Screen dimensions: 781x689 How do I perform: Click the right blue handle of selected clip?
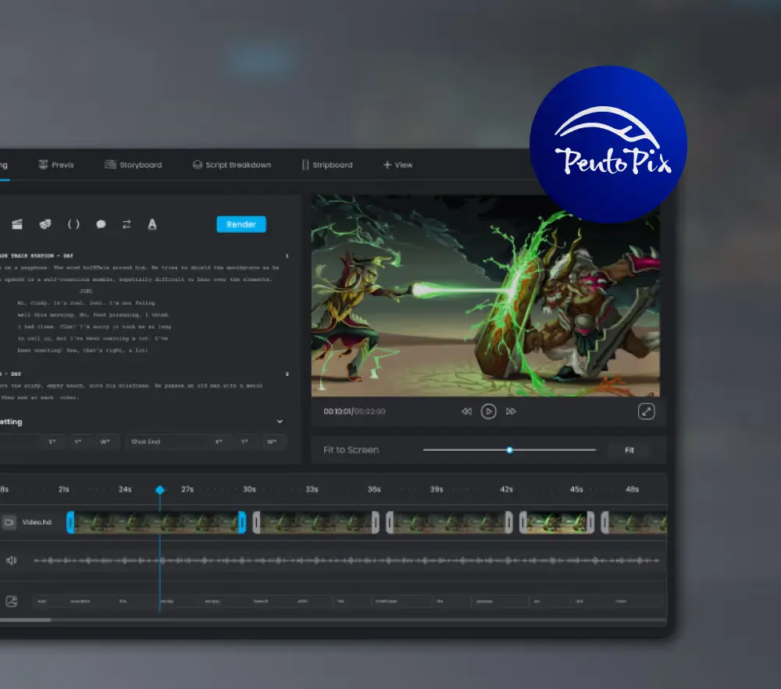242,523
